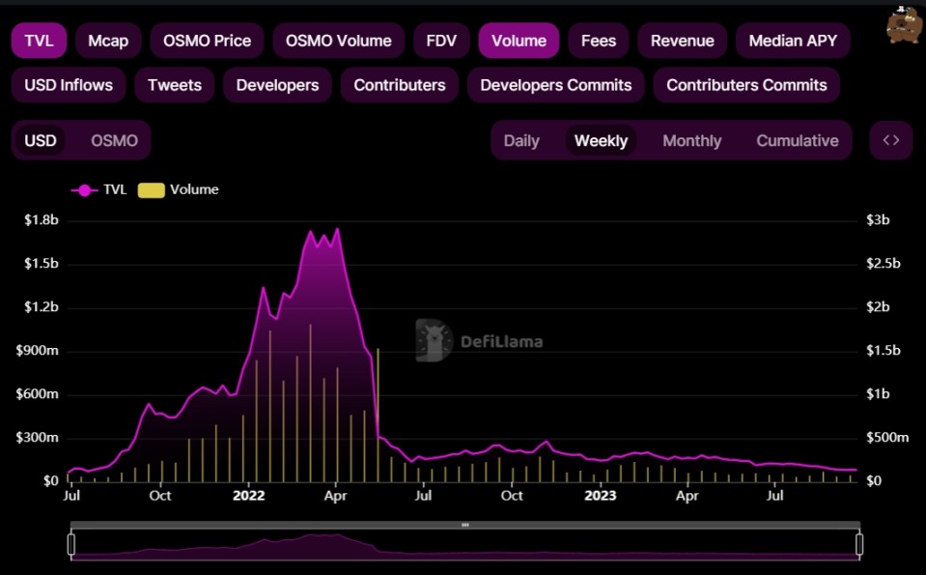Image resolution: width=926 pixels, height=575 pixels.
Task: Switch the chart to Daily interval
Action: (x=521, y=140)
